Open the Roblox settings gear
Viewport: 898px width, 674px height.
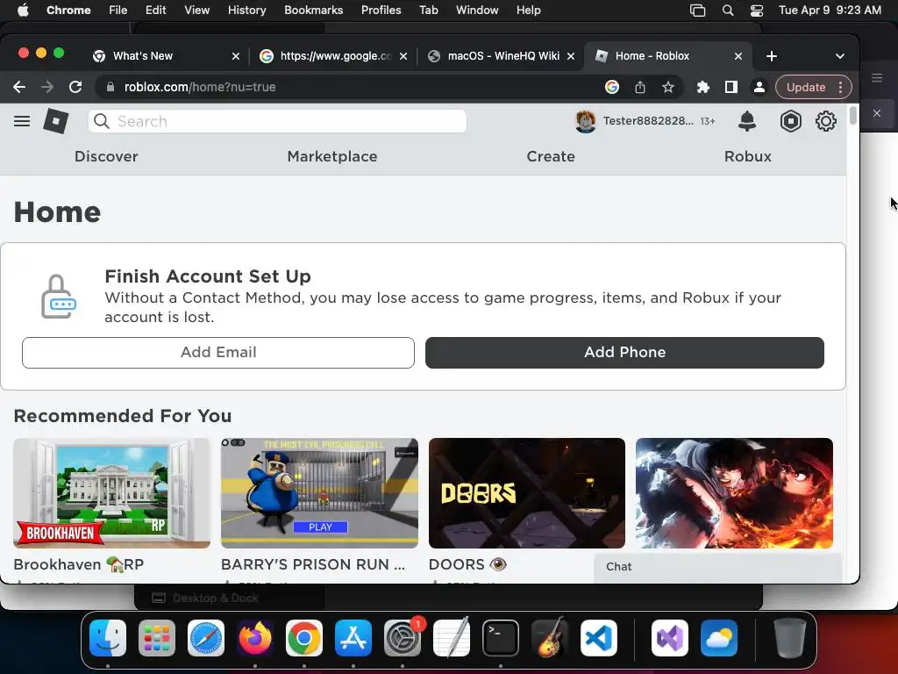pos(825,121)
